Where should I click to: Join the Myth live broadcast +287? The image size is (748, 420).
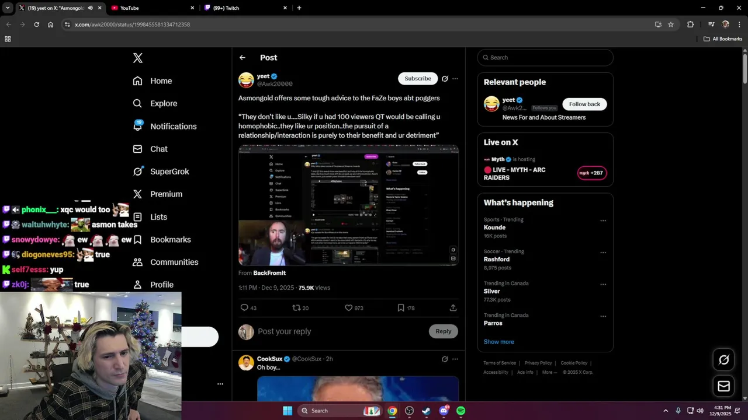click(x=591, y=173)
